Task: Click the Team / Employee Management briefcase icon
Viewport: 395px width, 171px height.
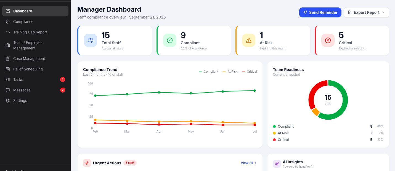Action: (8, 45)
